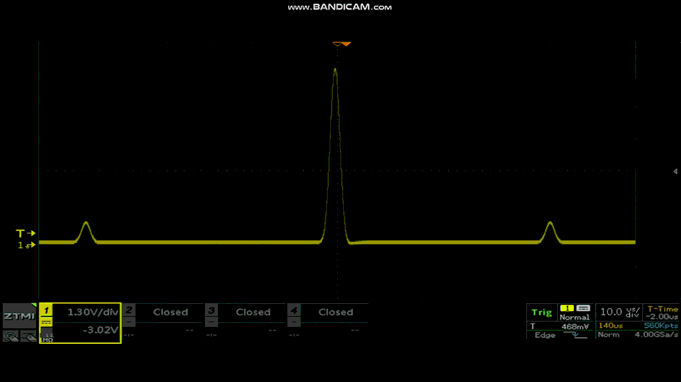Click the trigger coupling icon next to source
The width and height of the screenshot is (681, 382).
(x=583, y=308)
